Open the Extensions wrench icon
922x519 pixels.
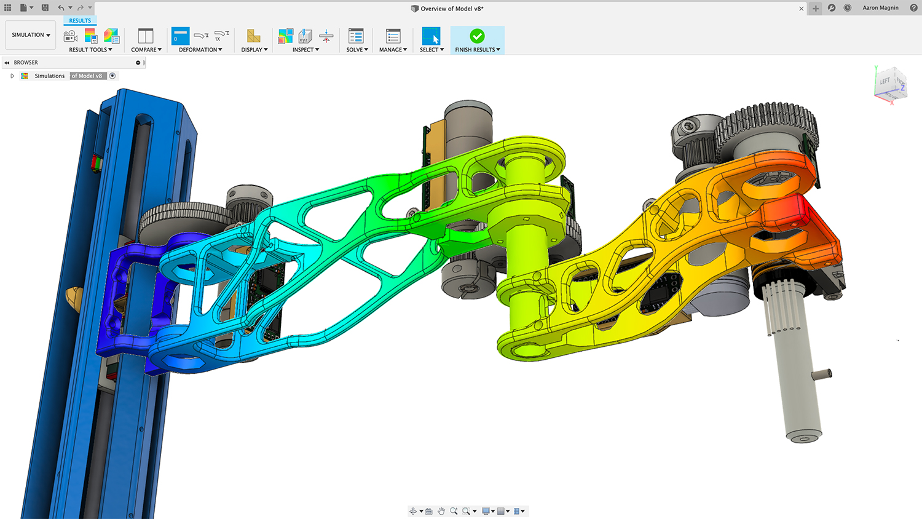click(x=832, y=8)
